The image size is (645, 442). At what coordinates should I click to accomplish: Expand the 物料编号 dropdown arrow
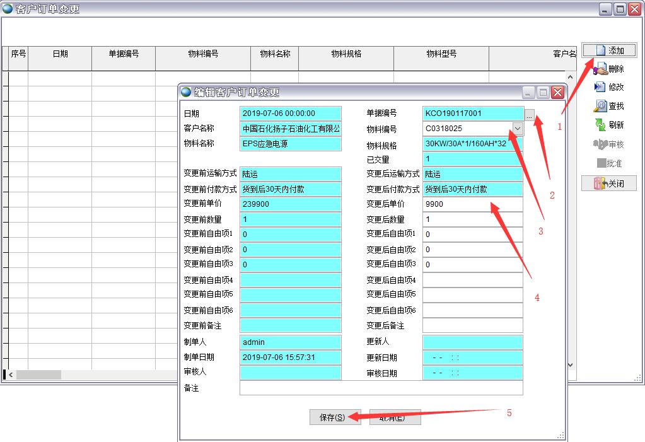click(x=517, y=129)
